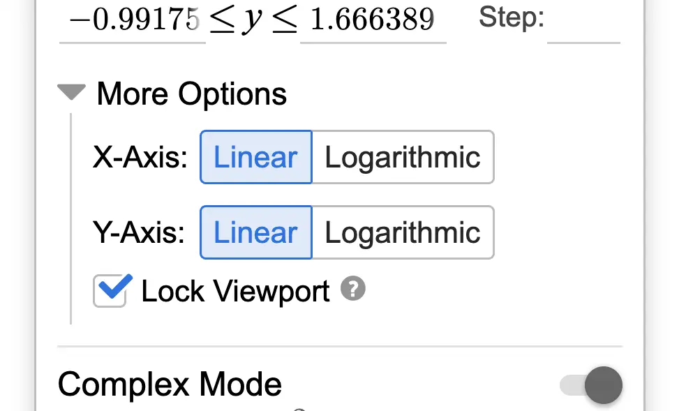Click the Y-Axis label
The width and height of the screenshot is (693, 411).
click(139, 233)
